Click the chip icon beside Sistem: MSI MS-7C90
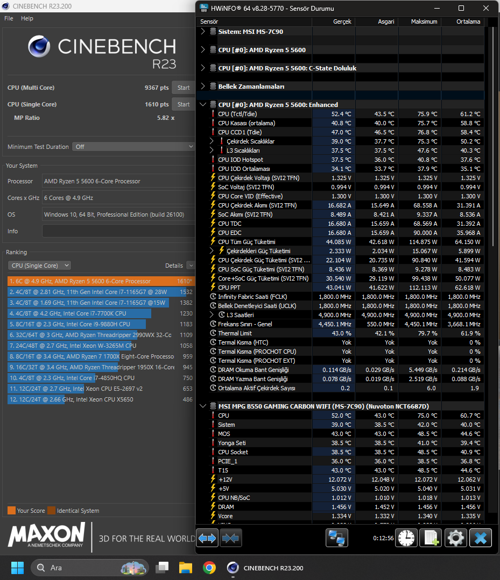This screenshot has width=500, height=580. pos(213,31)
